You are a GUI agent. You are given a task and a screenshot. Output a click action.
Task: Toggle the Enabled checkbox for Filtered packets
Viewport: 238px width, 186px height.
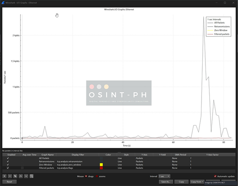[8, 168]
